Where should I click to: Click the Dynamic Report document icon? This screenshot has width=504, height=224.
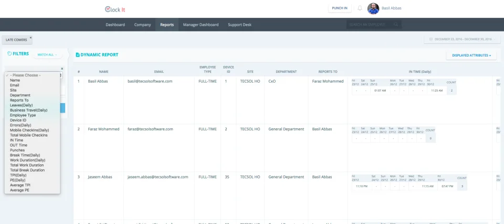[x=78, y=55]
